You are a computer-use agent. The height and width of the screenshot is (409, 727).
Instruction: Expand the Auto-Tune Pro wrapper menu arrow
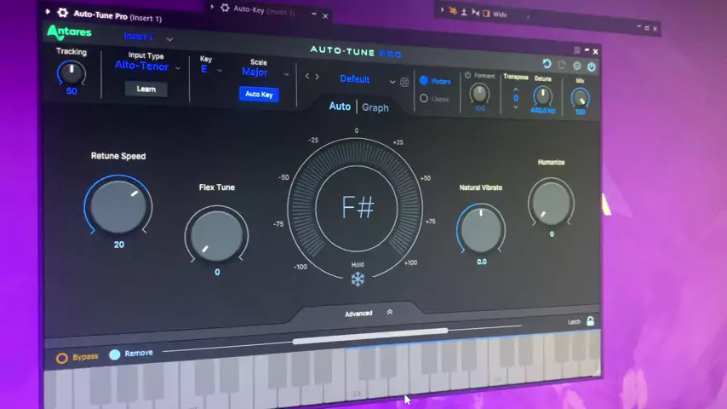[x=48, y=11]
